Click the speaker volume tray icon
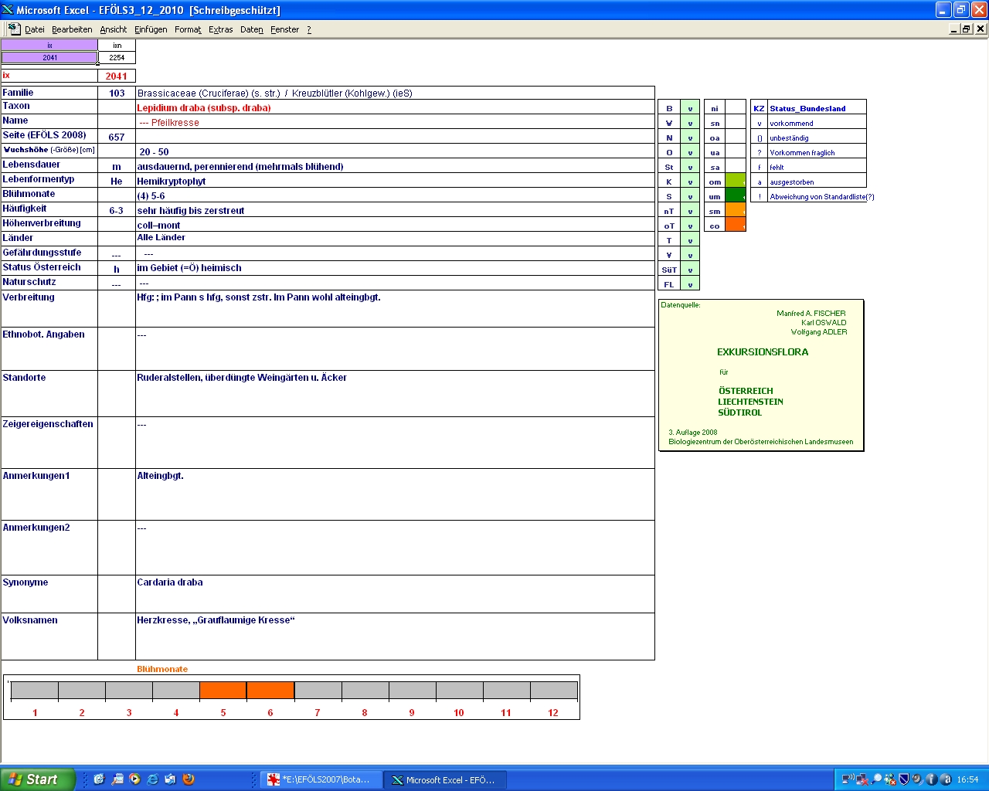 (917, 779)
